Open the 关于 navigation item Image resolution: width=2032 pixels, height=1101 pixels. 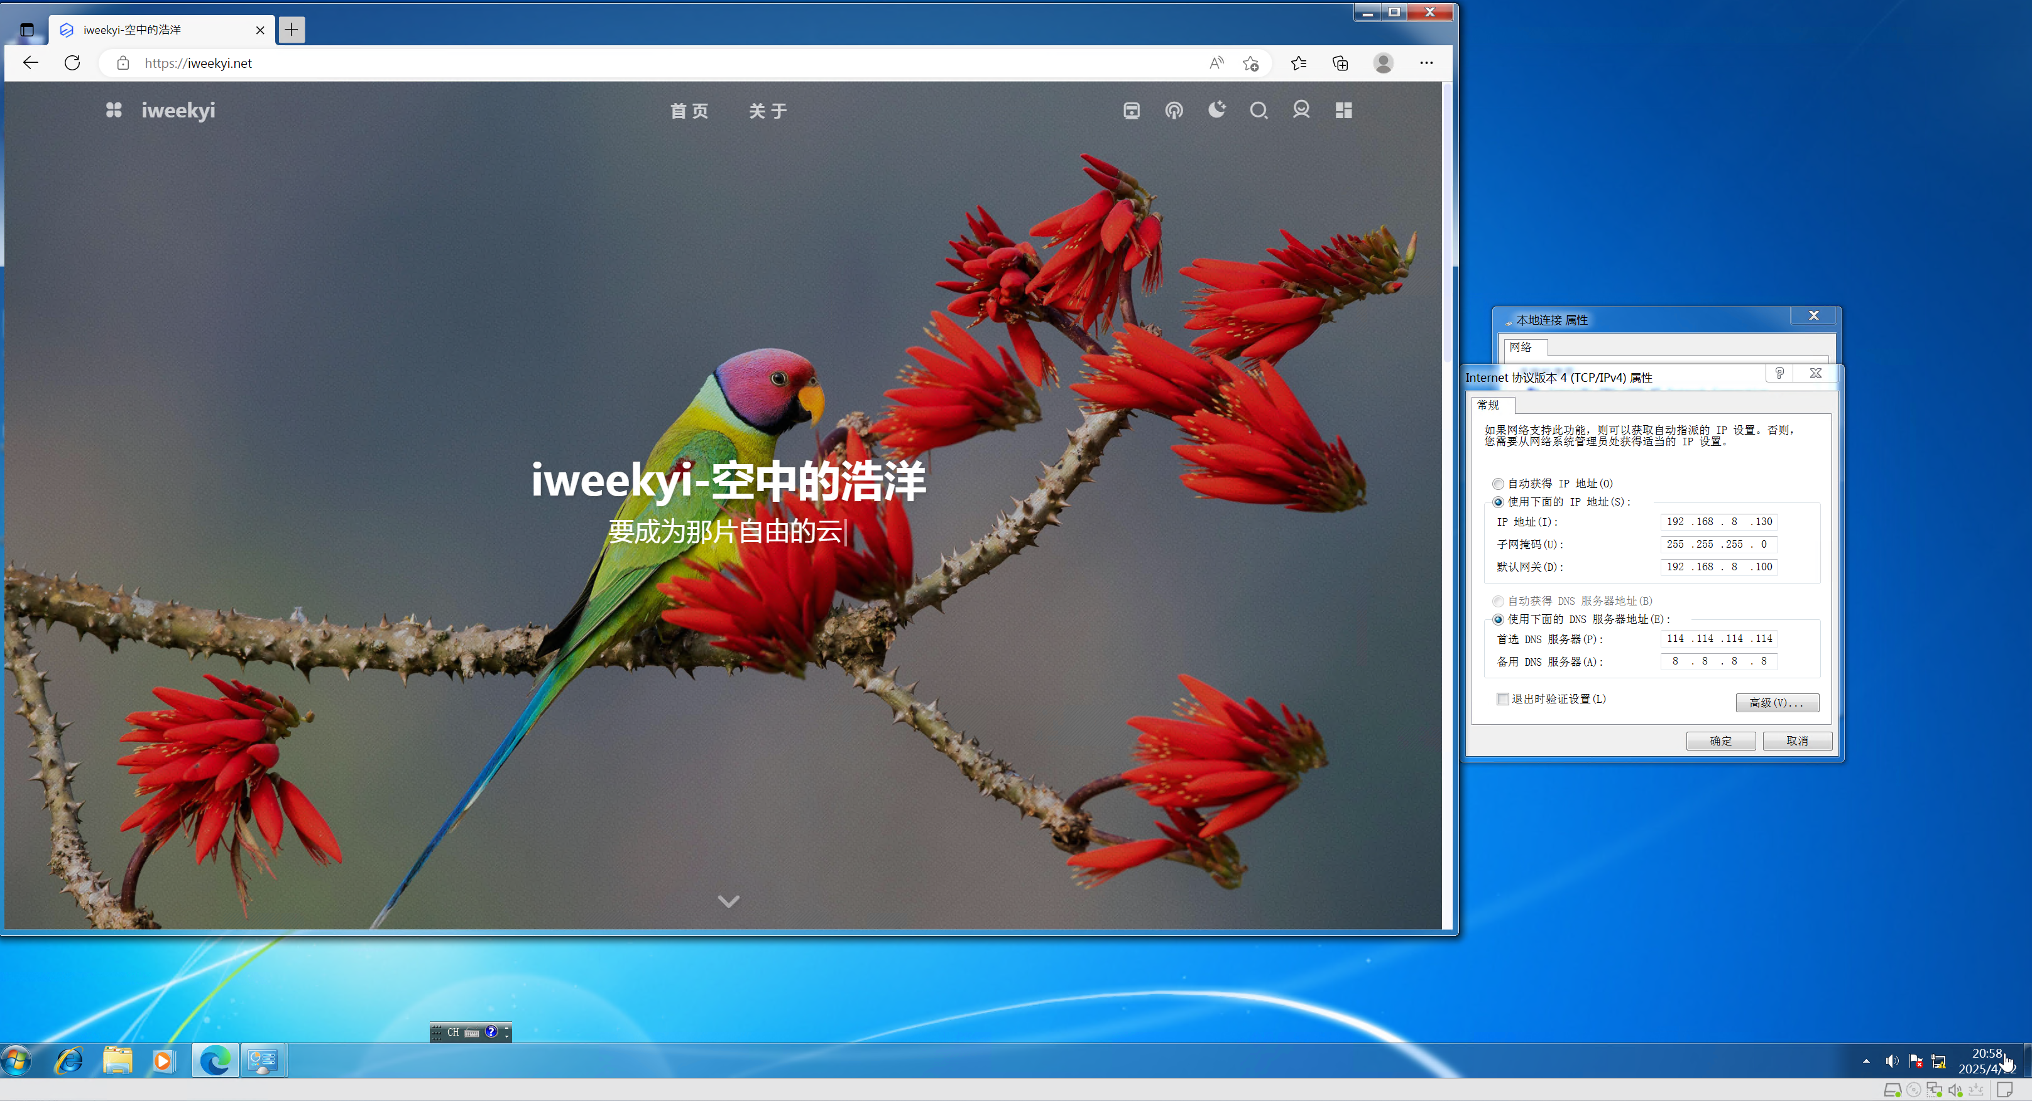coord(768,111)
